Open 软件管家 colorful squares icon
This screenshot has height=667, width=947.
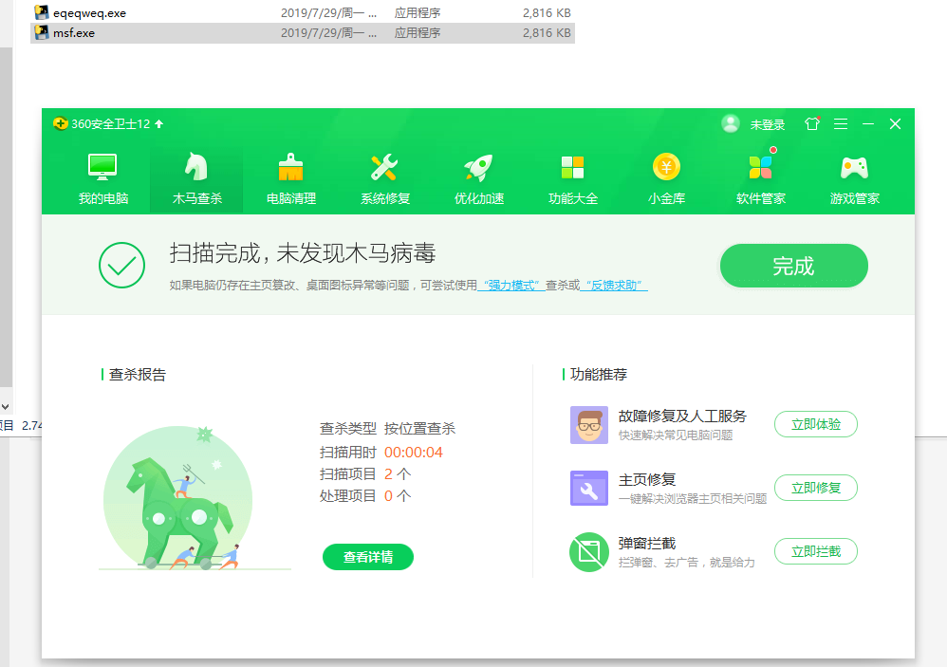(760, 167)
